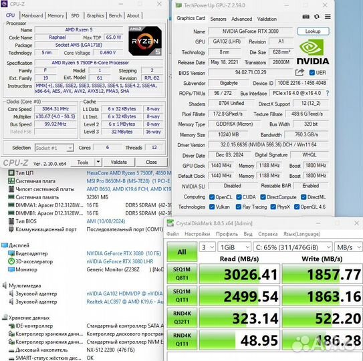The height and width of the screenshot is (361, 363).
Task: Open CrystalDiskMark test count dropdown
Action: coord(207,247)
